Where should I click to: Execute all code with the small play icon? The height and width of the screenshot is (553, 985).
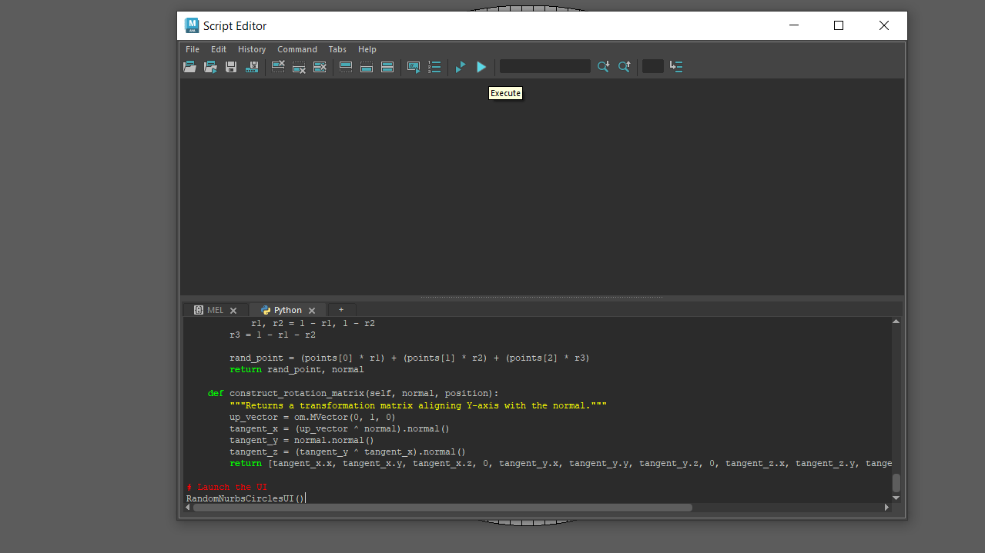coord(460,66)
